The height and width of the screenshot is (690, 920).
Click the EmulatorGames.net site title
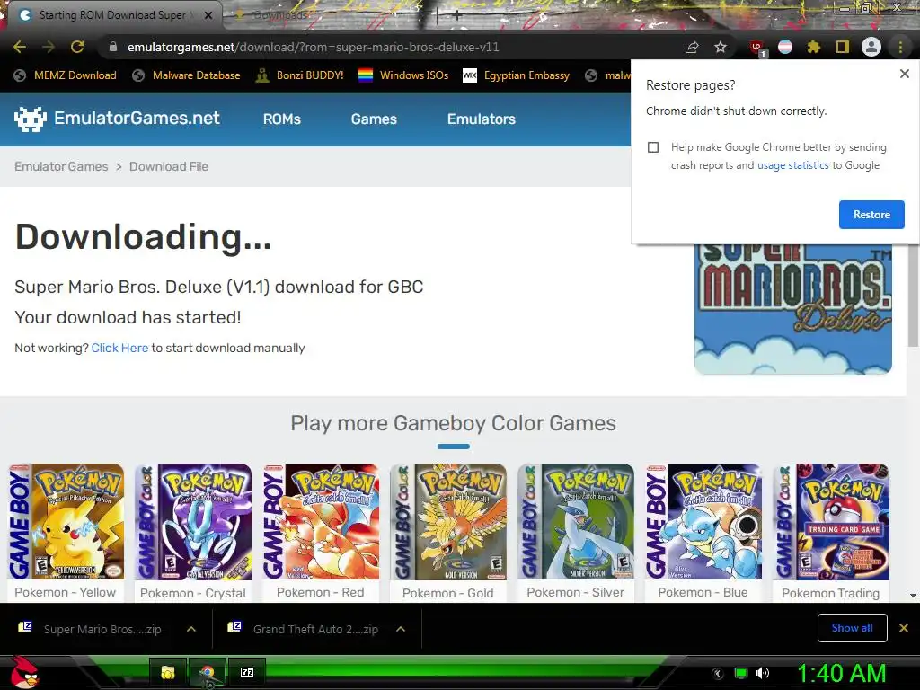[x=137, y=119]
